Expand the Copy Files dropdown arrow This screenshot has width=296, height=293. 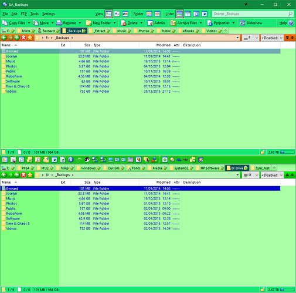29,23
